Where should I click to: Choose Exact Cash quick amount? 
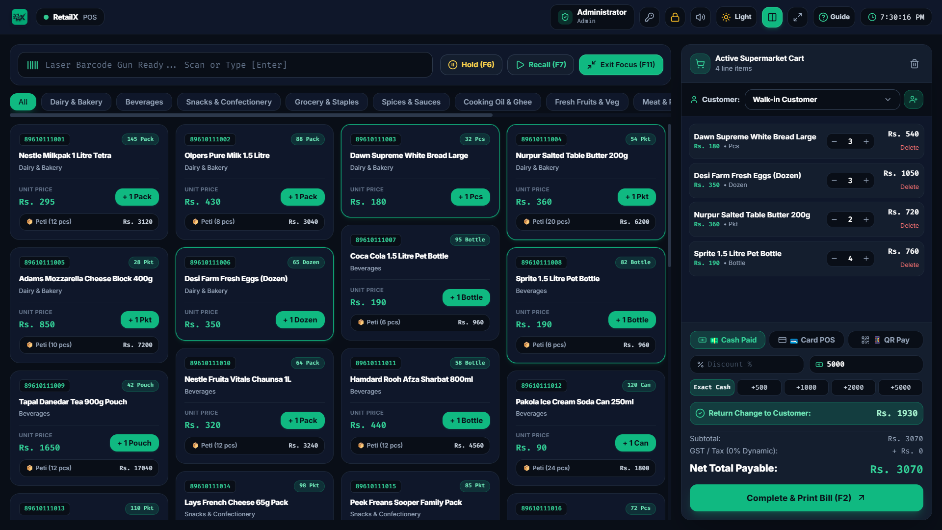tap(712, 388)
